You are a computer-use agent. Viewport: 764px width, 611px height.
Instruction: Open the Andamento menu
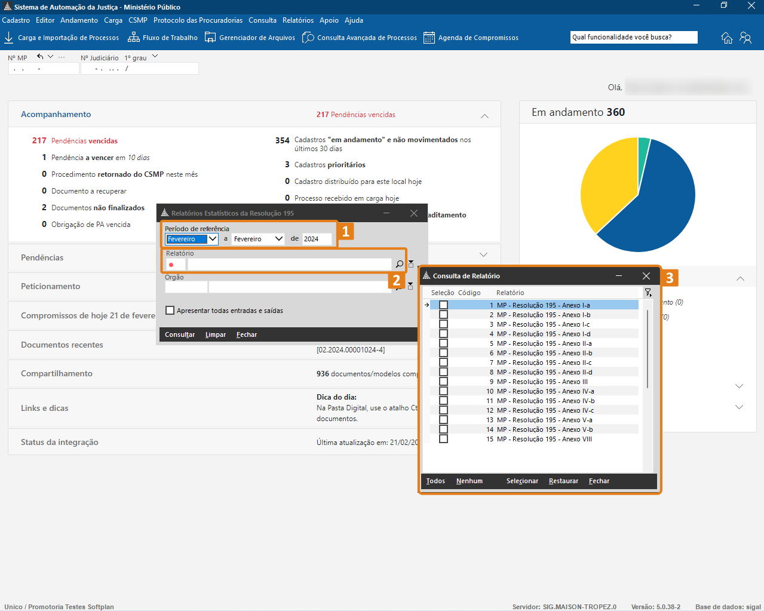[x=79, y=20]
